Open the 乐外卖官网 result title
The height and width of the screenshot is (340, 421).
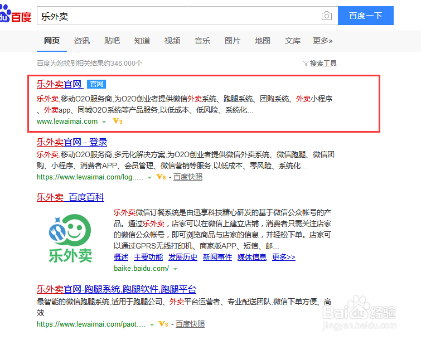pyautogui.click(x=60, y=84)
